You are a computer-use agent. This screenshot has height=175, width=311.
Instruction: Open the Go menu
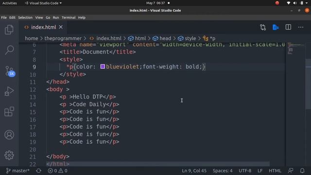48,17
